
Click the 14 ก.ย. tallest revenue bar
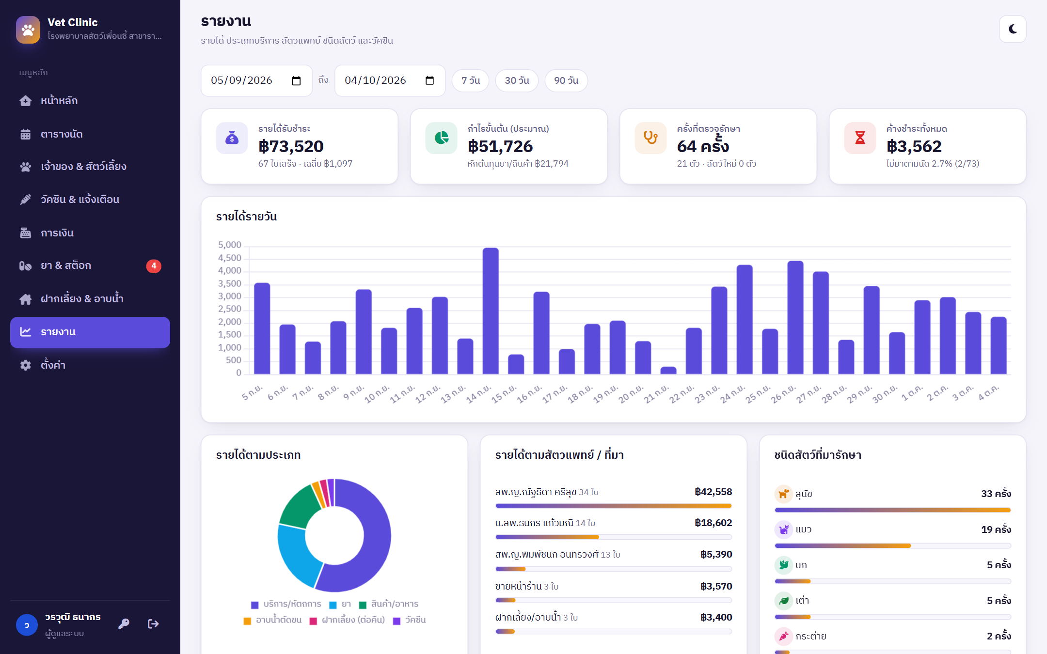(491, 311)
